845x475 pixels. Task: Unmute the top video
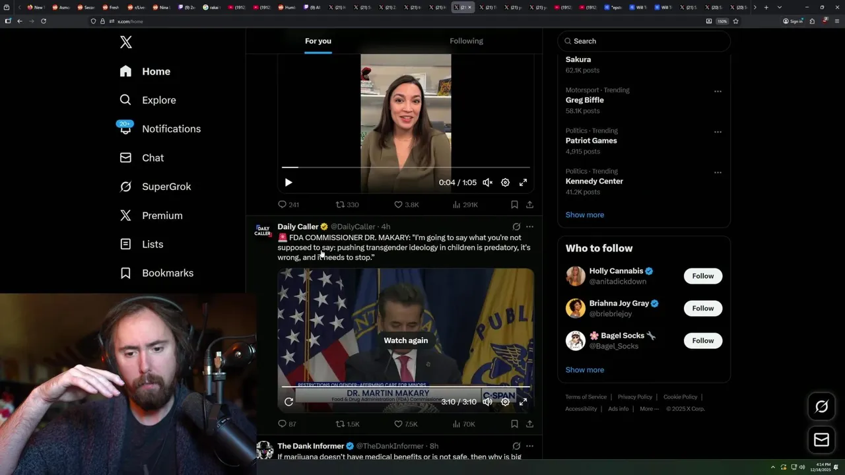pos(487,183)
